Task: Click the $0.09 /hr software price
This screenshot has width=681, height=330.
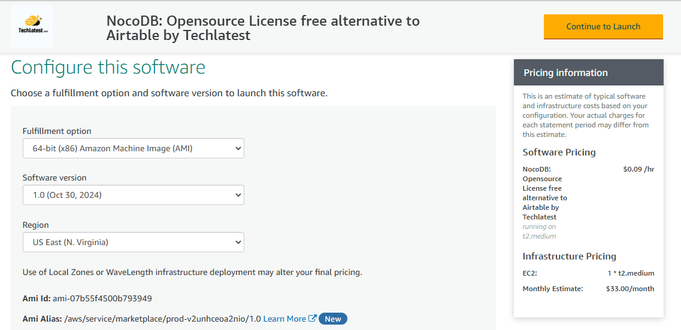Action: (x=638, y=169)
